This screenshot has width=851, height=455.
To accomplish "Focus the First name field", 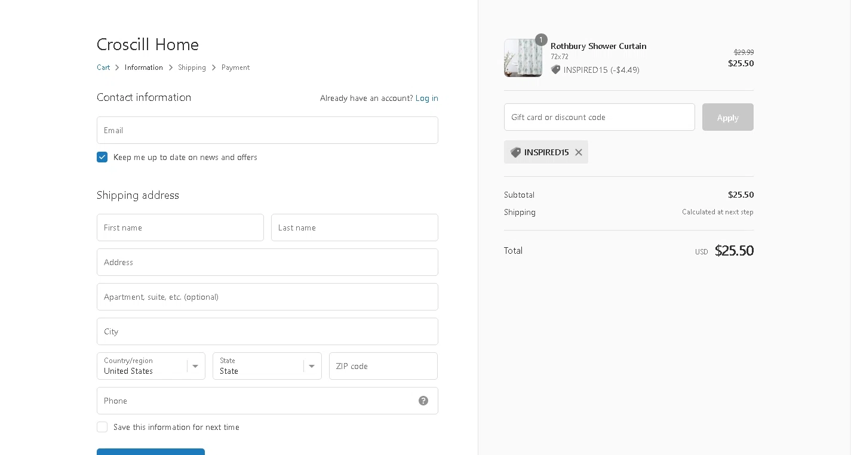I will point(180,227).
